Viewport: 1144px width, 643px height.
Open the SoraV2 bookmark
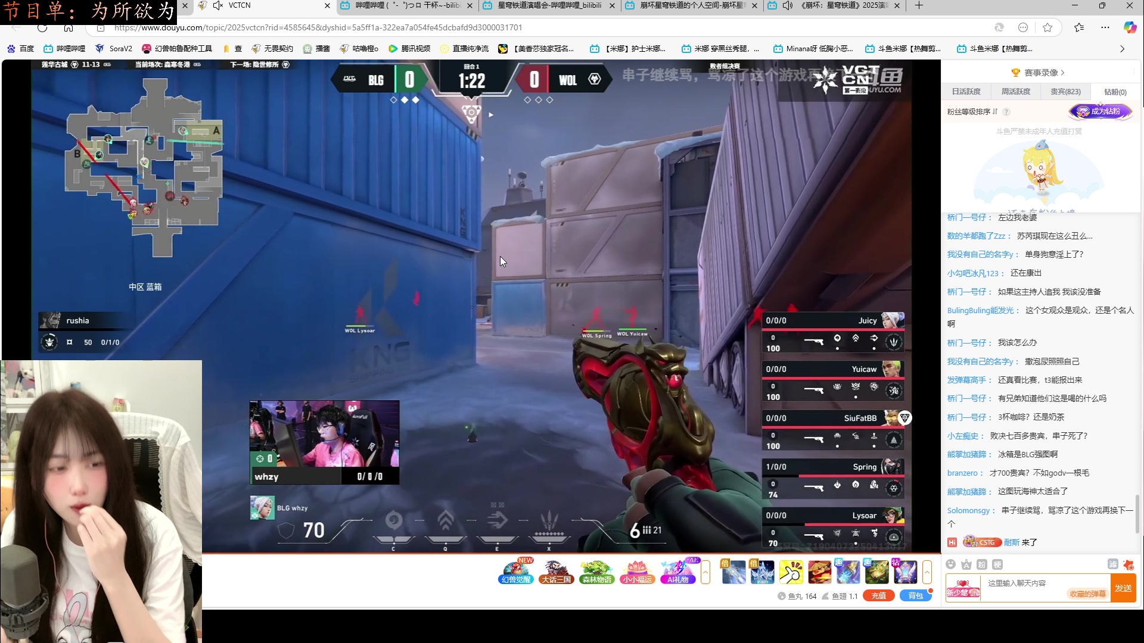coord(114,49)
